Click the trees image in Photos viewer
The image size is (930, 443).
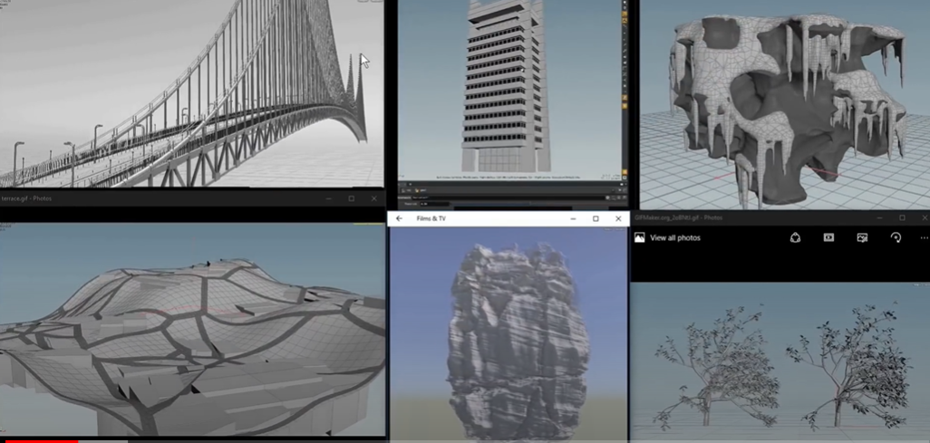(780, 362)
